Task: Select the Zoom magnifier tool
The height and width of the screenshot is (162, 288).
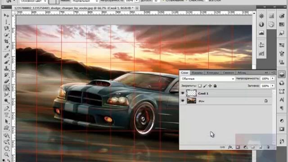Action: pos(7,154)
